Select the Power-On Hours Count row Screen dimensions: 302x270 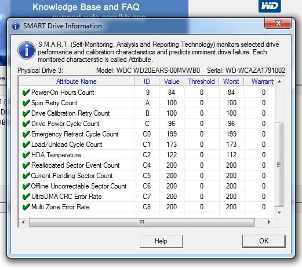[147, 93]
